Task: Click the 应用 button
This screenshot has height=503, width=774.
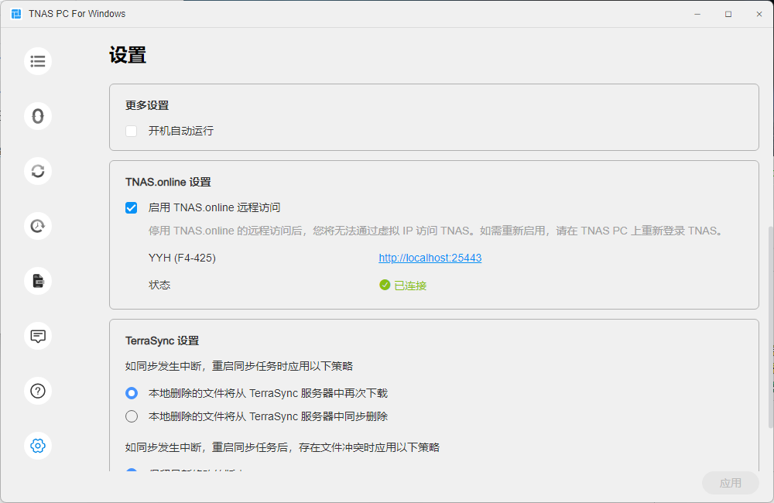Action: pyautogui.click(x=731, y=483)
